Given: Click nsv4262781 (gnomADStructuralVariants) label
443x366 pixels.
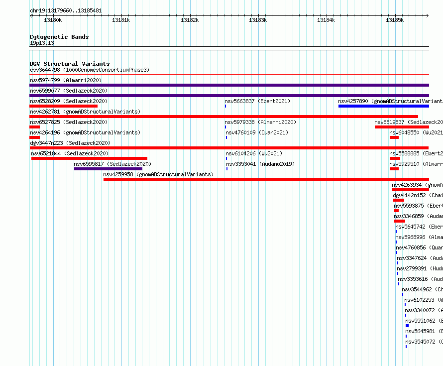Looking at the screenshot, I should tap(85, 112).
